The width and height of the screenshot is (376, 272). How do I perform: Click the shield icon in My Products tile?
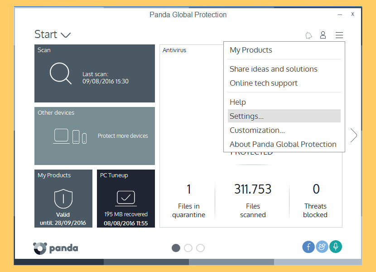click(63, 198)
